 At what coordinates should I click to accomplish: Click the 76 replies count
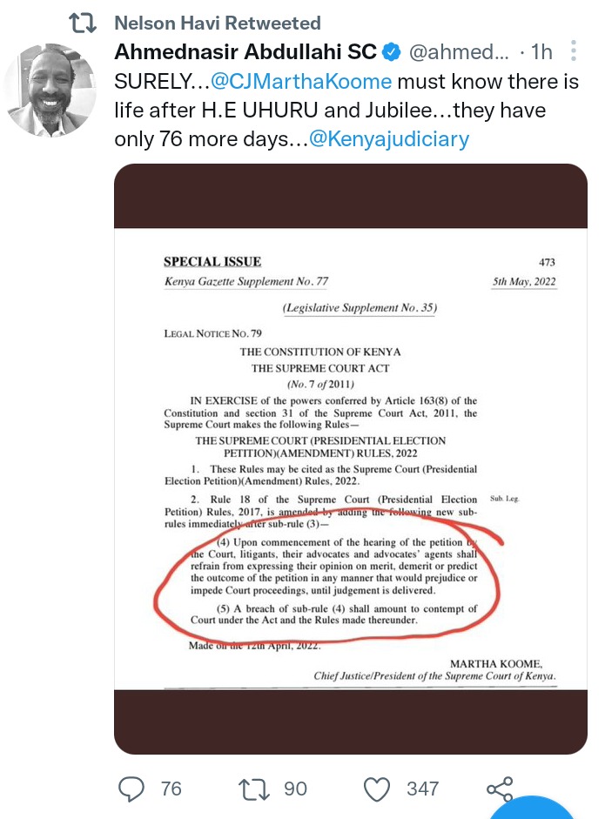tap(171, 789)
